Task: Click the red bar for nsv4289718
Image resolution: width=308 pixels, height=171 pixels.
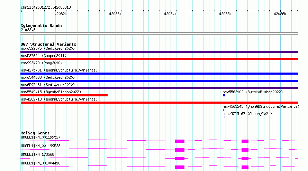Action: point(159,103)
